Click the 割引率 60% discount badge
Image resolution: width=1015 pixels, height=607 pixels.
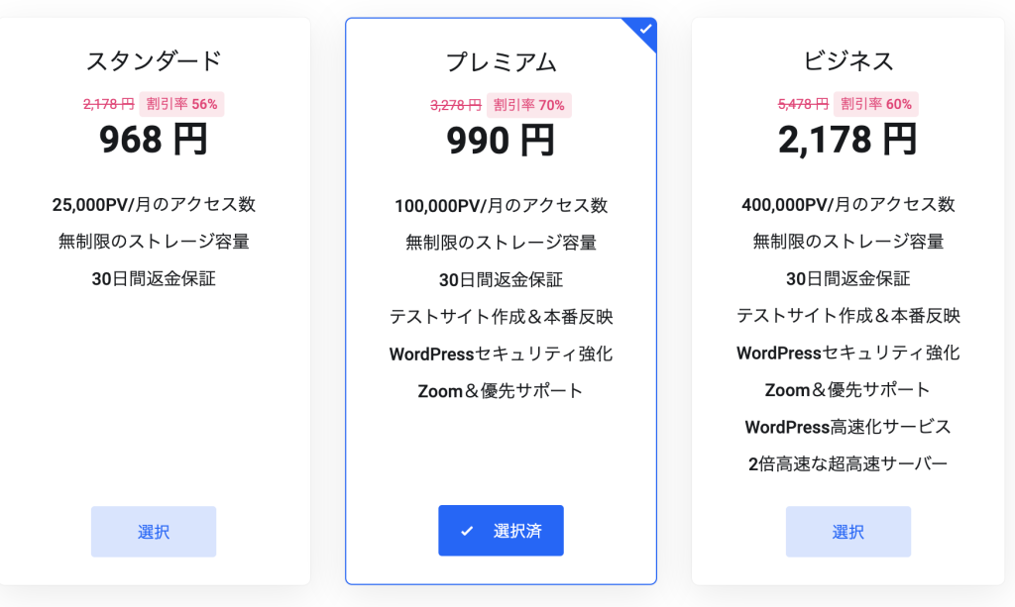pyautogui.click(x=875, y=104)
